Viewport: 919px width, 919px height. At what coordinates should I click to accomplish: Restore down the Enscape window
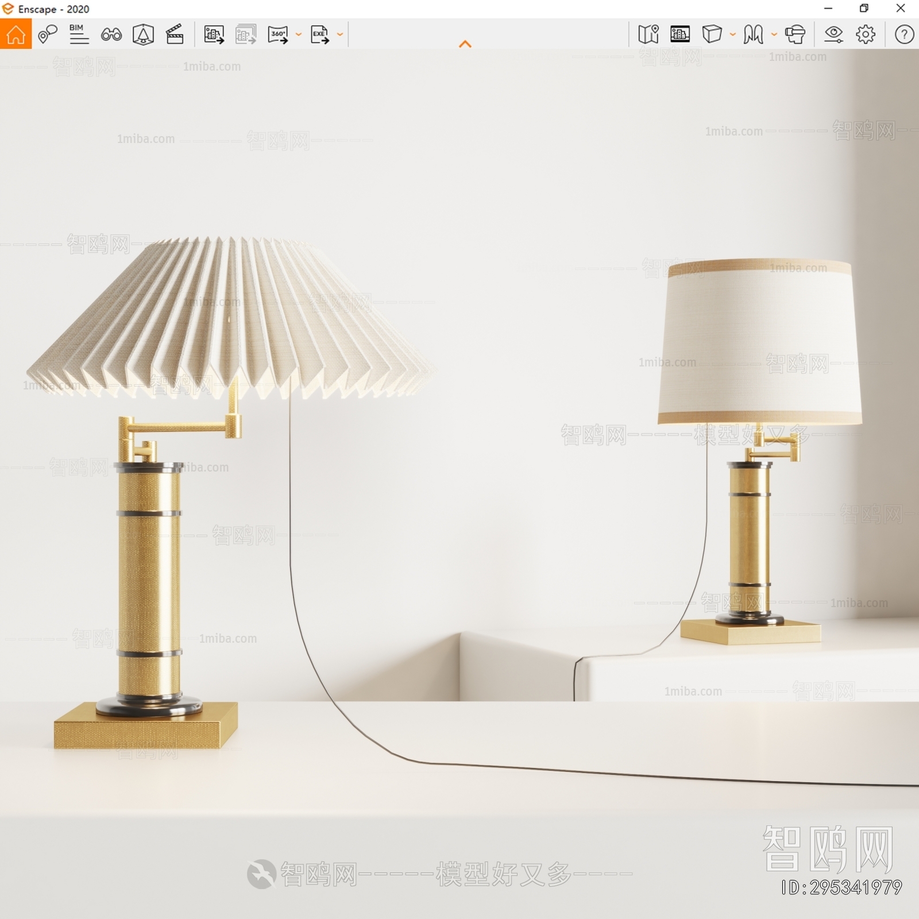[x=864, y=9]
